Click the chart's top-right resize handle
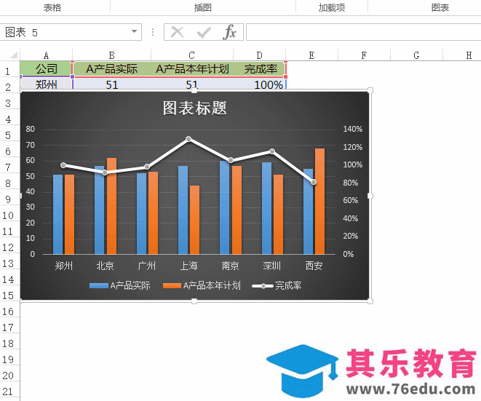The image size is (481, 401). click(x=370, y=90)
